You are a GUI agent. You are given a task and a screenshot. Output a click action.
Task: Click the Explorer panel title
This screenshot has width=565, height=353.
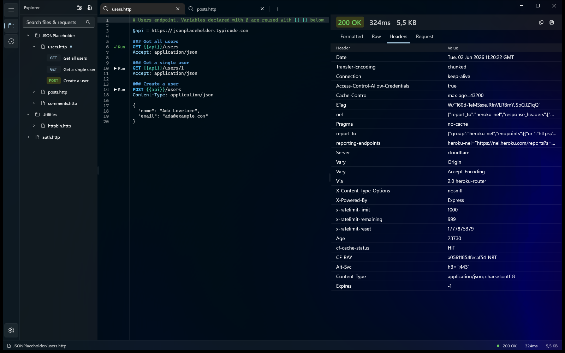point(32,8)
